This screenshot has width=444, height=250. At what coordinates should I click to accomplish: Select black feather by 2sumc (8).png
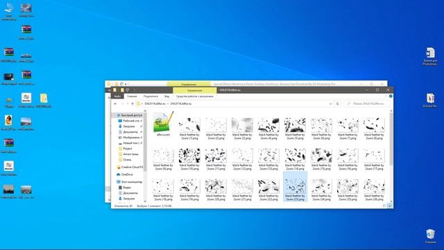[374, 128]
